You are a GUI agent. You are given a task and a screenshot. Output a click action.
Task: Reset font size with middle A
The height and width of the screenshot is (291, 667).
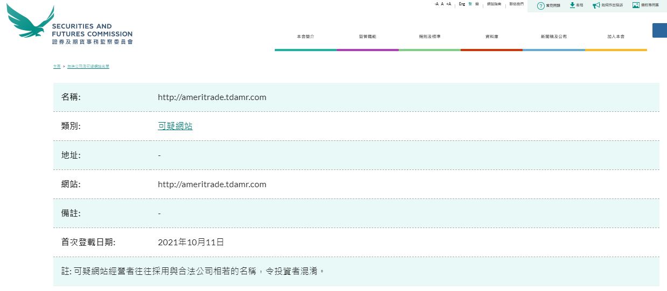click(442, 4)
